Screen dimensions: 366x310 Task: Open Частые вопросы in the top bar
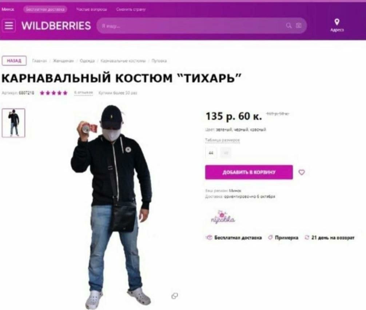(x=92, y=9)
